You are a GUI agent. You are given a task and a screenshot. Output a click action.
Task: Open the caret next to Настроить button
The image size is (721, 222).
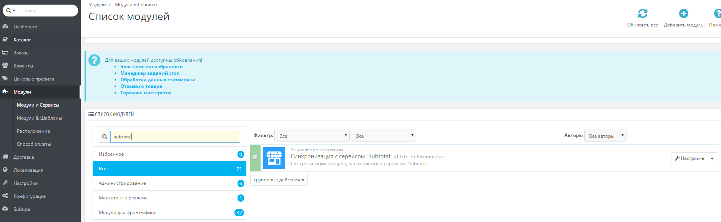click(712, 158)
